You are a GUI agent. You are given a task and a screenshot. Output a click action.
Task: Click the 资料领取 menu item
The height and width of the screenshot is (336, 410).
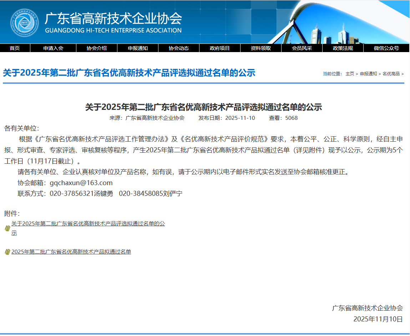coord(261,48)
